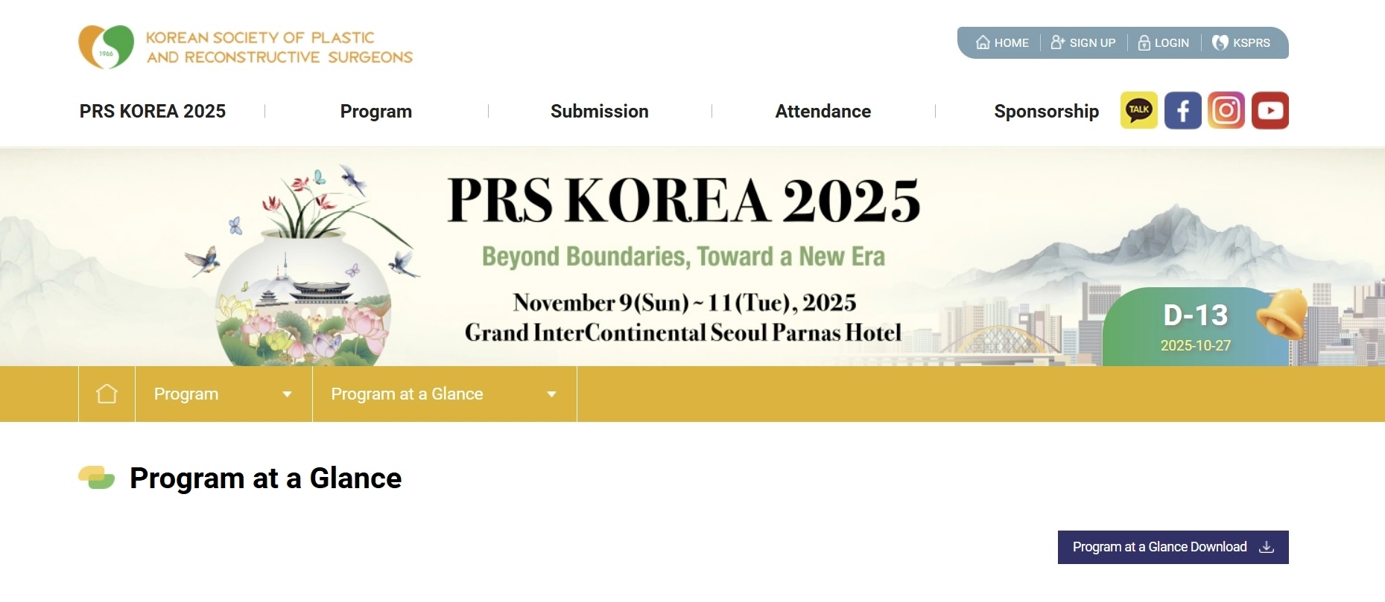Open the Sponsorship menu
This screenshot has width=1385, height=602.
1045,111
